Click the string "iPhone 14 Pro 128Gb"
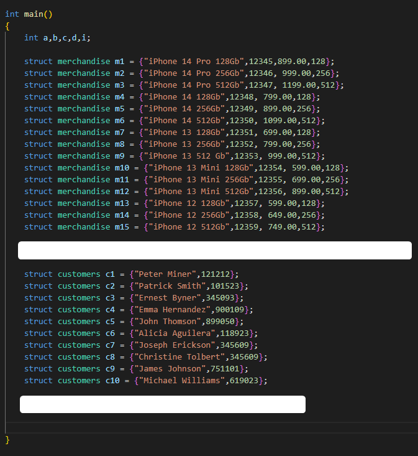Viewport: 418px width, 456px height. coord(194,62)
